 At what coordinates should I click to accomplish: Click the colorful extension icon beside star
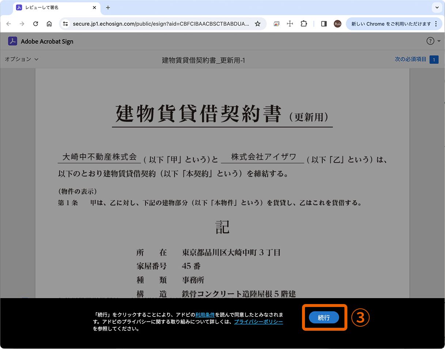point(277,24)
